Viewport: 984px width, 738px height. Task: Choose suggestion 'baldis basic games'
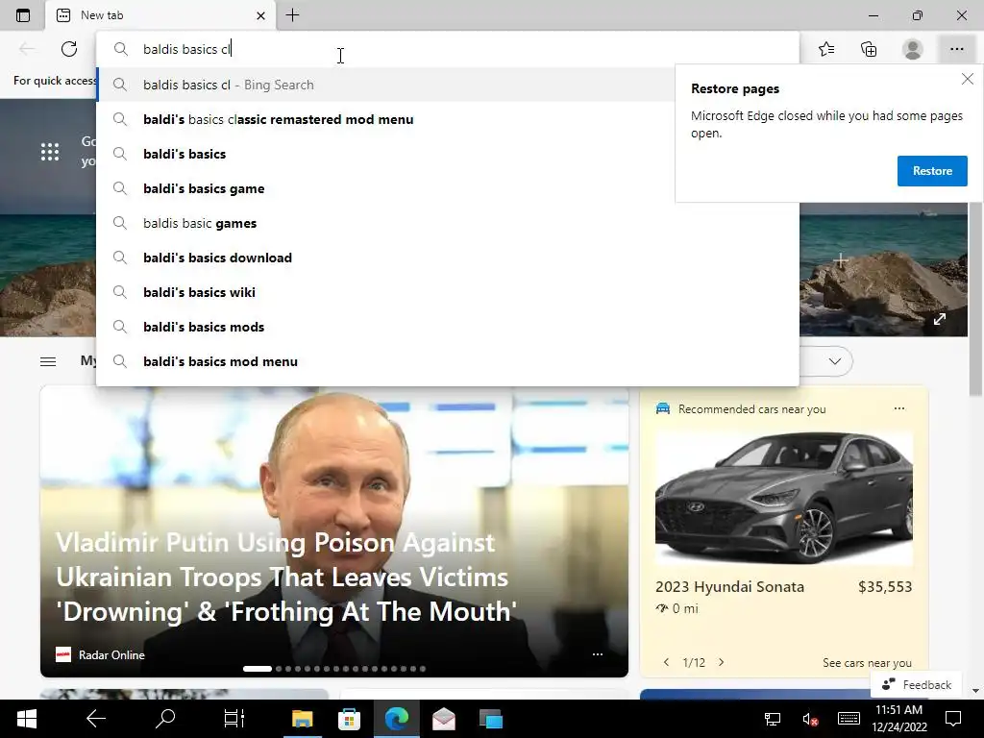448,223
